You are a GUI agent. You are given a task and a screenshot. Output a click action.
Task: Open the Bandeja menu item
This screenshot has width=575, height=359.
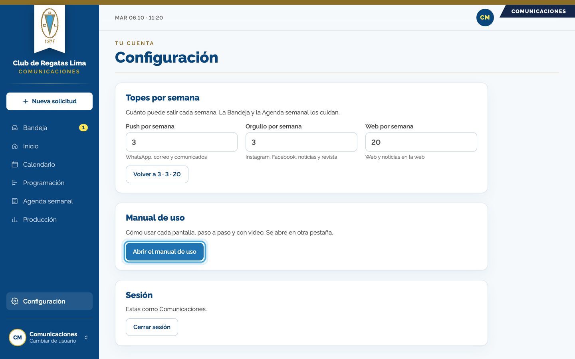click(x=50, y=128)
